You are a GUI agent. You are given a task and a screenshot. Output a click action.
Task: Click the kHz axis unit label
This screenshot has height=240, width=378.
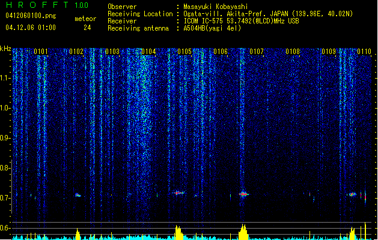tap(5, 49)
